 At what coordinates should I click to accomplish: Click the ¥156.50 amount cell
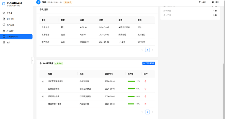pyautogui.click(x=83, y=27)
